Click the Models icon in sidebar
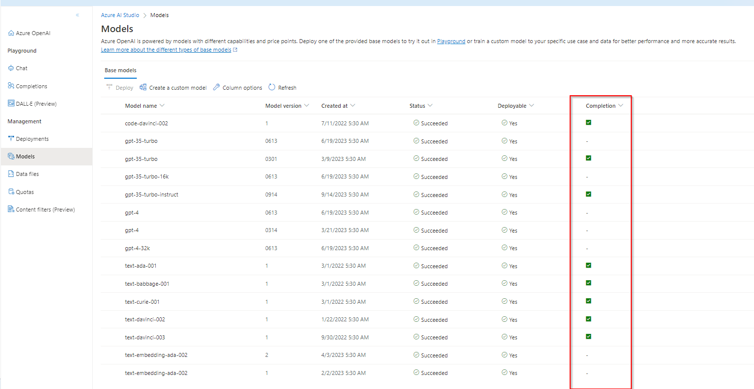The height and width of the screenshot is (389, 754). coord(11,156)
